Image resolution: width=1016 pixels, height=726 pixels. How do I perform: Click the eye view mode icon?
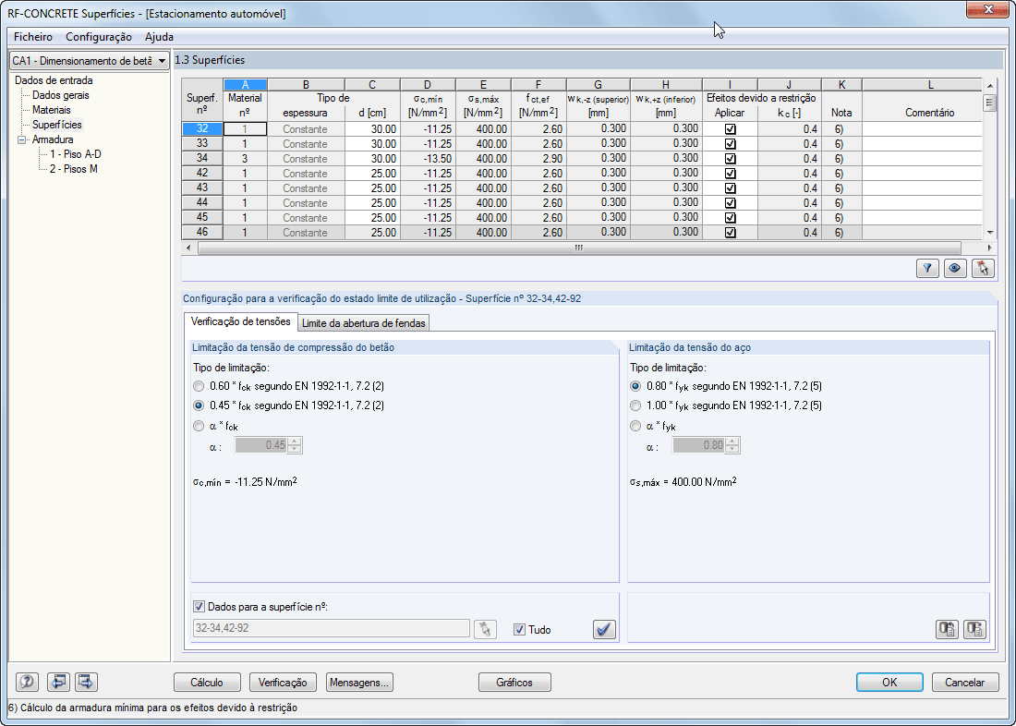pos(955,269)
